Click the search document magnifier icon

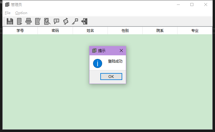(x=47, y=21)
